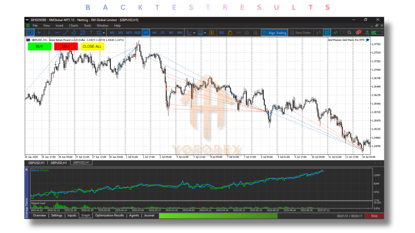This screenshot has width=415, height=233.
Task: Open the Charts menu
Action: click(x=74, y=26)
